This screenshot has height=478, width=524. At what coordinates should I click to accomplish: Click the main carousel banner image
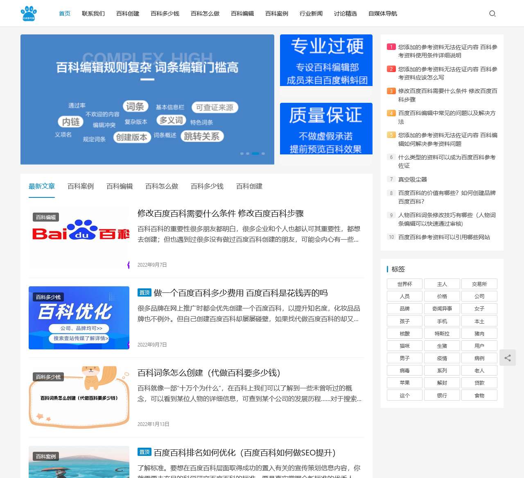tap(147, 100)
